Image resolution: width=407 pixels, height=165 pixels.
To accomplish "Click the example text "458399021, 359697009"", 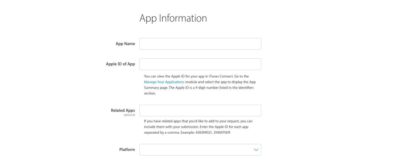I will (213, 133).
